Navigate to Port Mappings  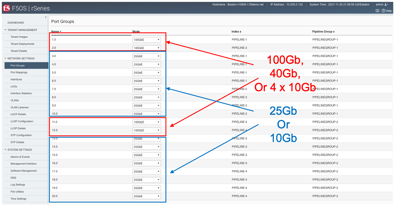coord(19,72)
